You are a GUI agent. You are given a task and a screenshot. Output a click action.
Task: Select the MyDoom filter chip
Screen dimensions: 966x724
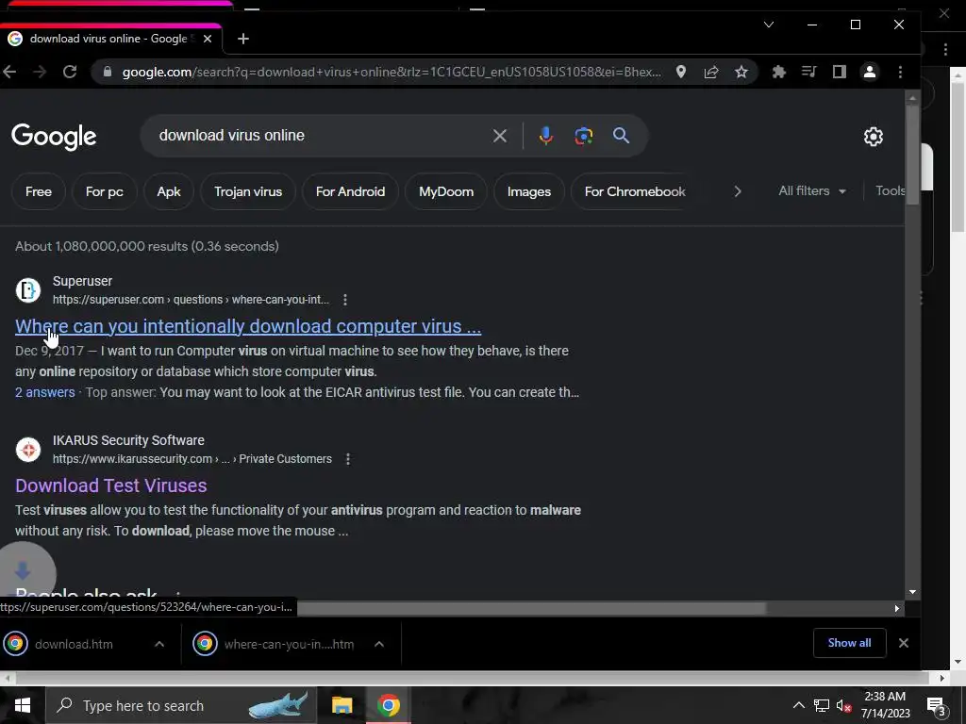(x=446, y=191)
